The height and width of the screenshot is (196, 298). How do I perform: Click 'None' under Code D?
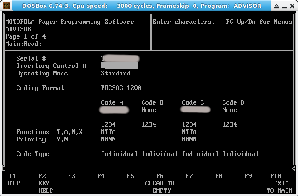229,110
